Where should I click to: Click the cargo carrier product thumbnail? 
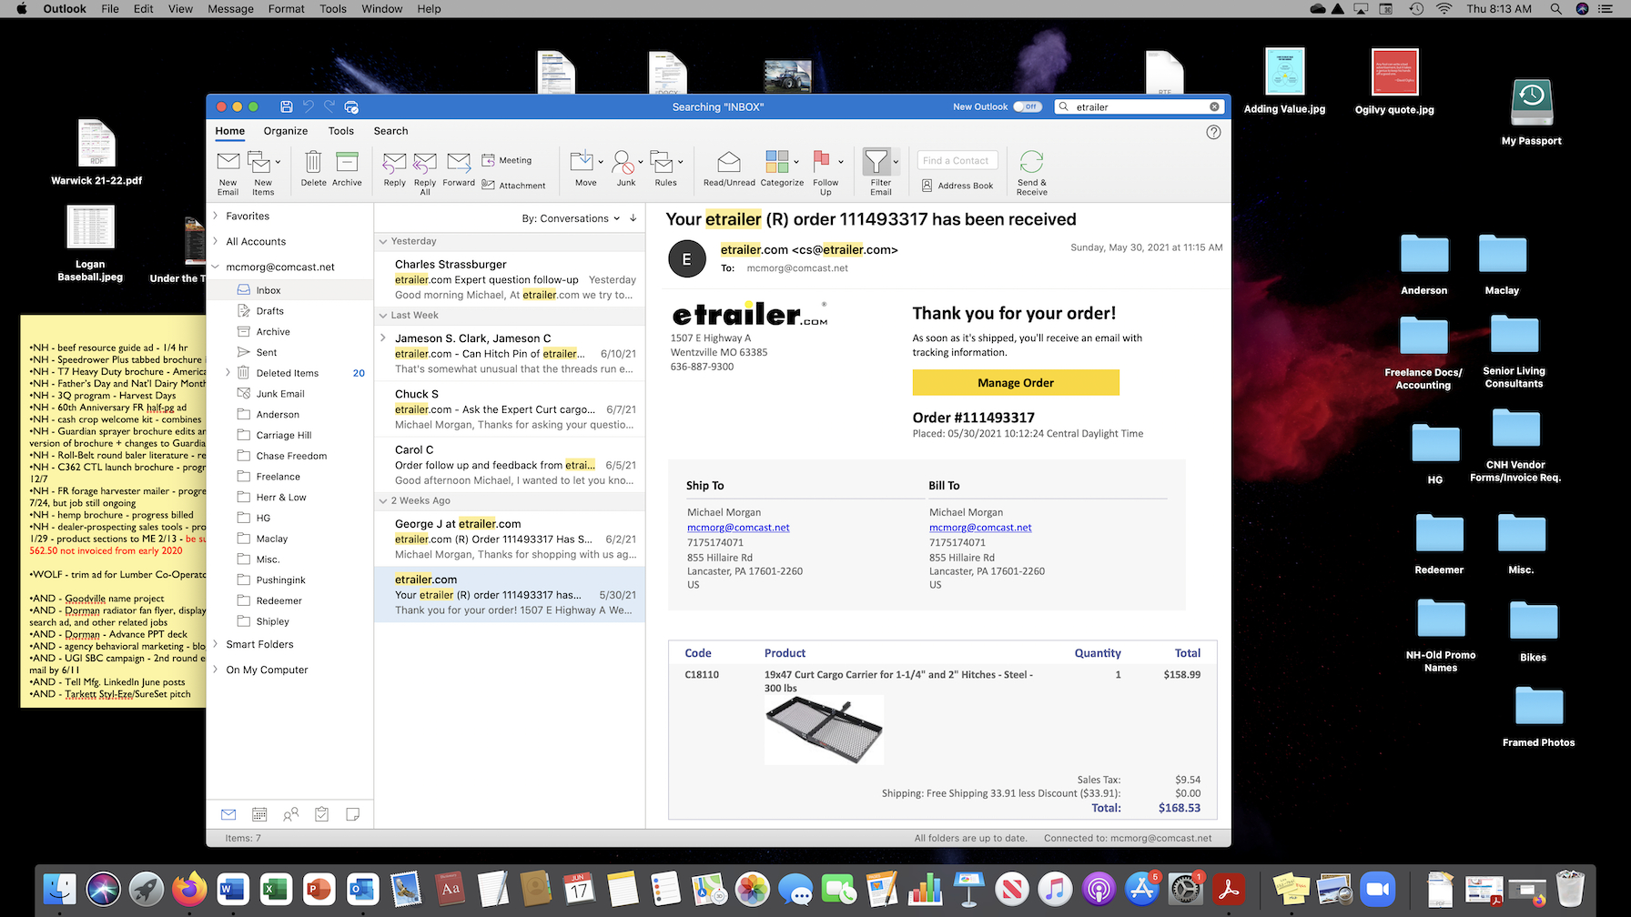[x=823, y=729]
